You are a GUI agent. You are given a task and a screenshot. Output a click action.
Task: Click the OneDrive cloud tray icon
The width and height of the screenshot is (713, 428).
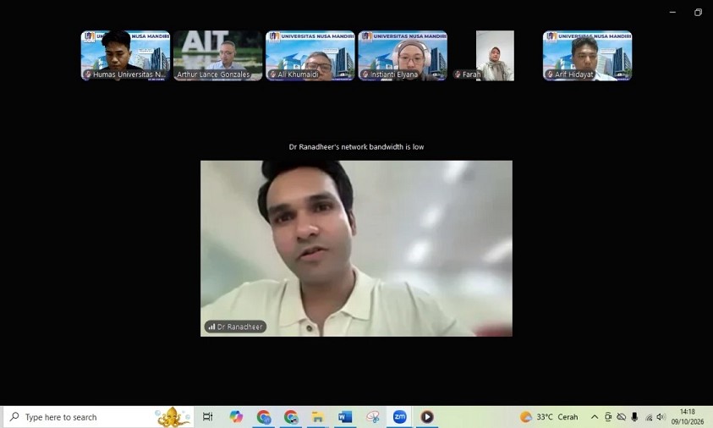(621, 417)
